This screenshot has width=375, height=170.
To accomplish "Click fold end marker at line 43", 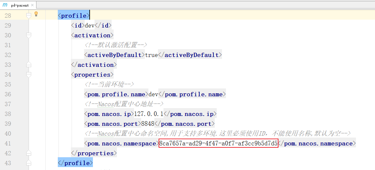I will 29,163.
